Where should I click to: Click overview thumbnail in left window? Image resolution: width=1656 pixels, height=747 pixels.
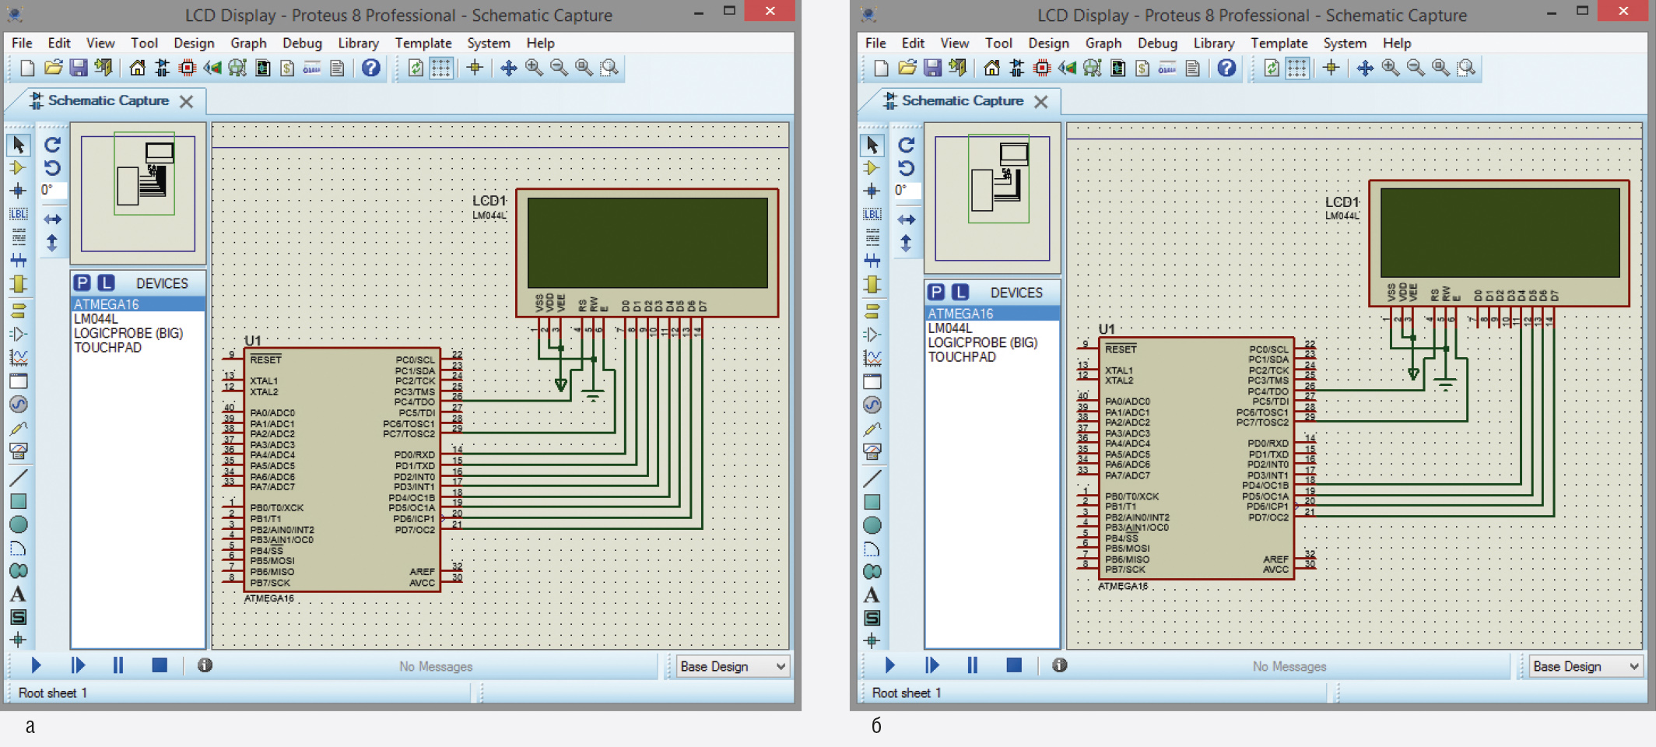pos(138,193)
